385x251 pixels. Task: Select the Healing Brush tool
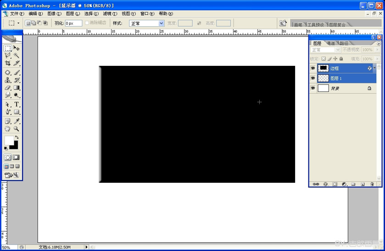point(8,72)
